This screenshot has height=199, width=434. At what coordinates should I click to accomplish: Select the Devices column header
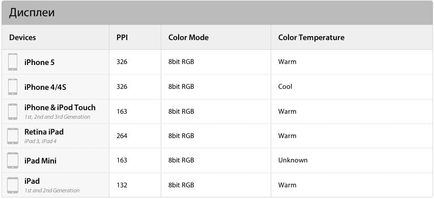pyautogui.click(x=22, y=37)
